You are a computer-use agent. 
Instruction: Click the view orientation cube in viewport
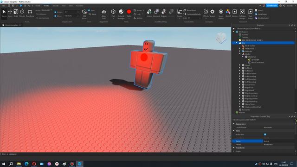point(221,38)
